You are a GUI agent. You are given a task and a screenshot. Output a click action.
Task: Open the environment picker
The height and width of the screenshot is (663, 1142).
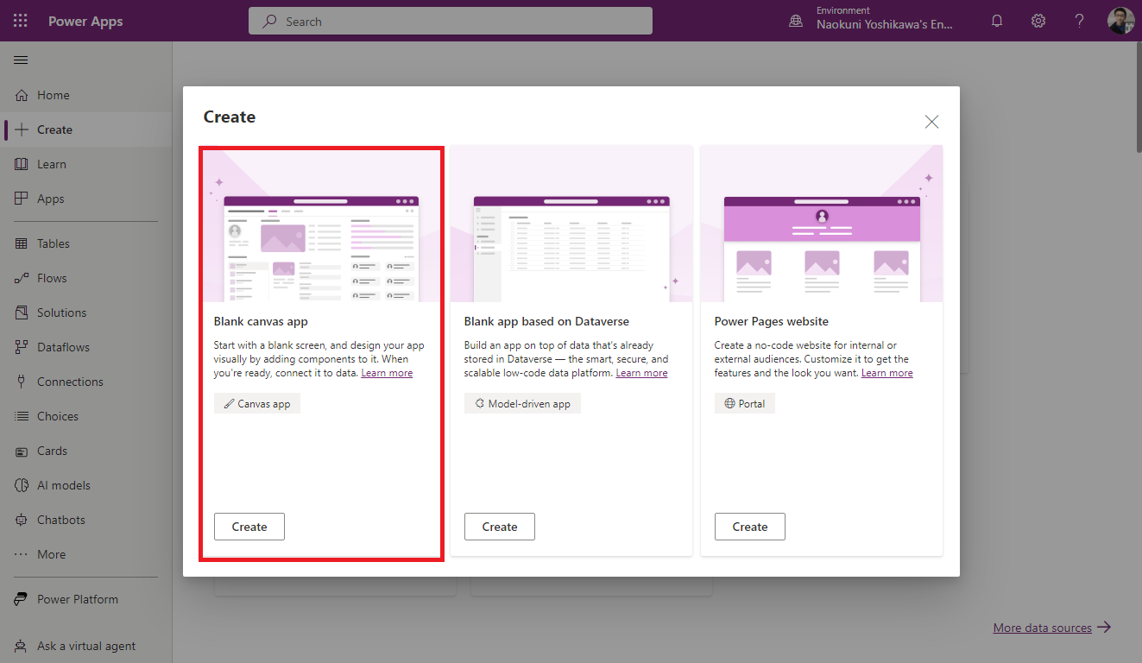873,20
